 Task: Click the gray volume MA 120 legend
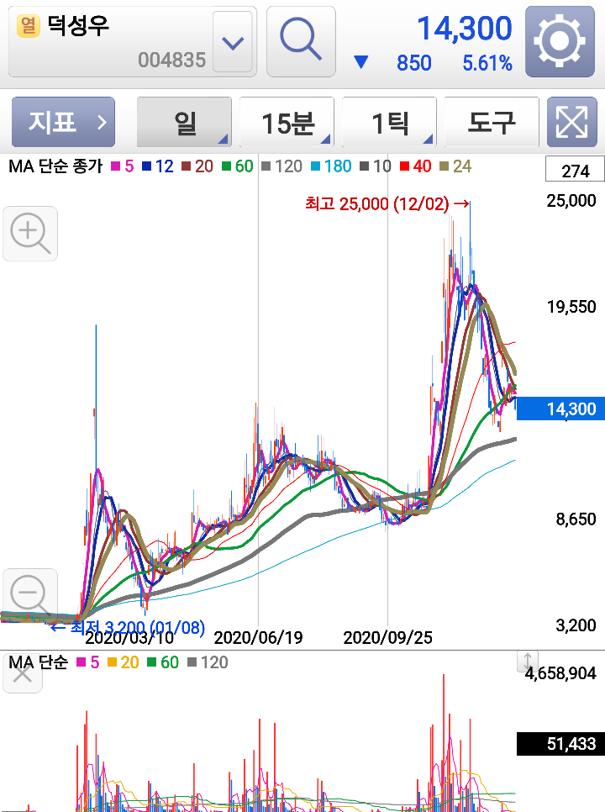(x=208, y=662)
